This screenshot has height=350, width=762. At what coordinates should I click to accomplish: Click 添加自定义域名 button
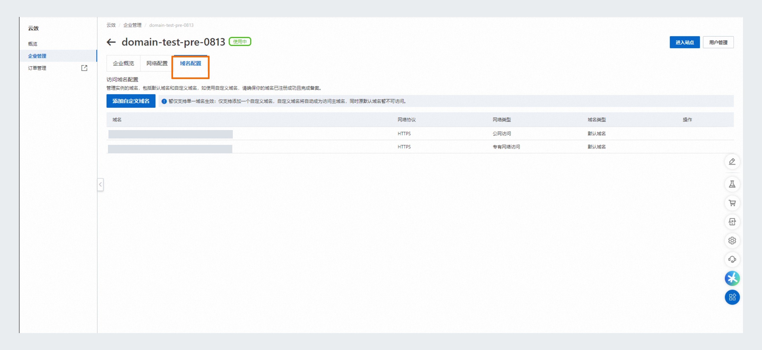[131, 101]
